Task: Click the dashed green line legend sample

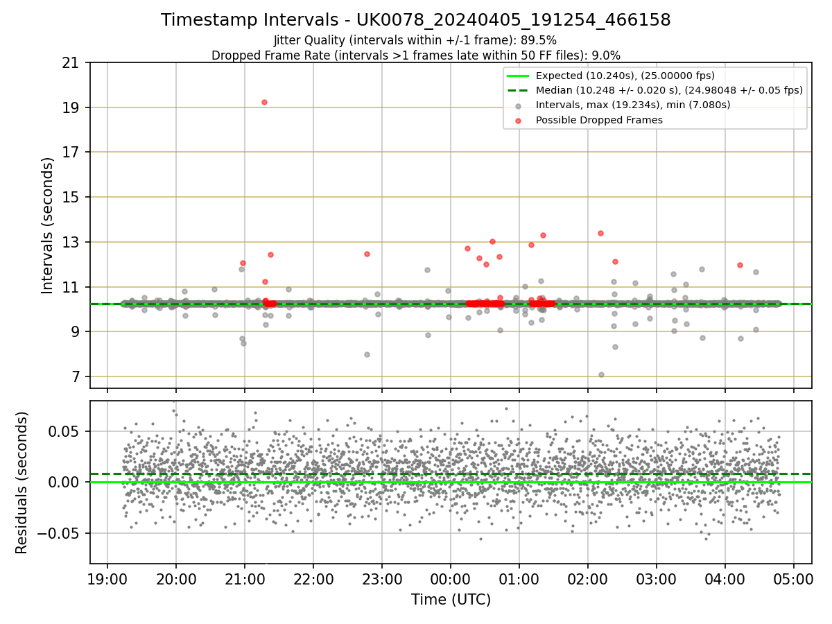Action: click(519, 90)
